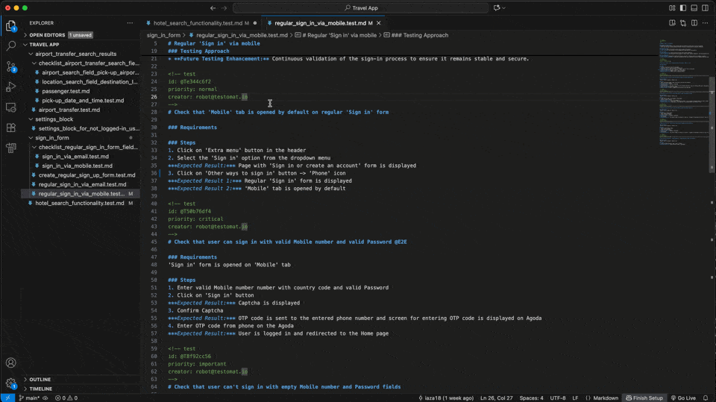Toggle the Secondary Side Bar visibility
Image resolution: width=716 pixels, height=402 pixels.
click(705, 7)
